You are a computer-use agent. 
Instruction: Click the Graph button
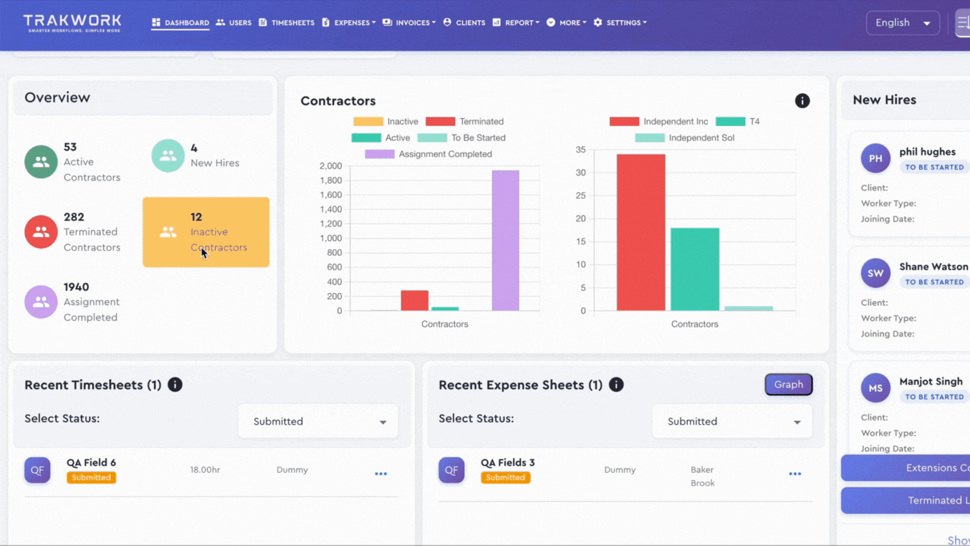[x=789, y=384]
